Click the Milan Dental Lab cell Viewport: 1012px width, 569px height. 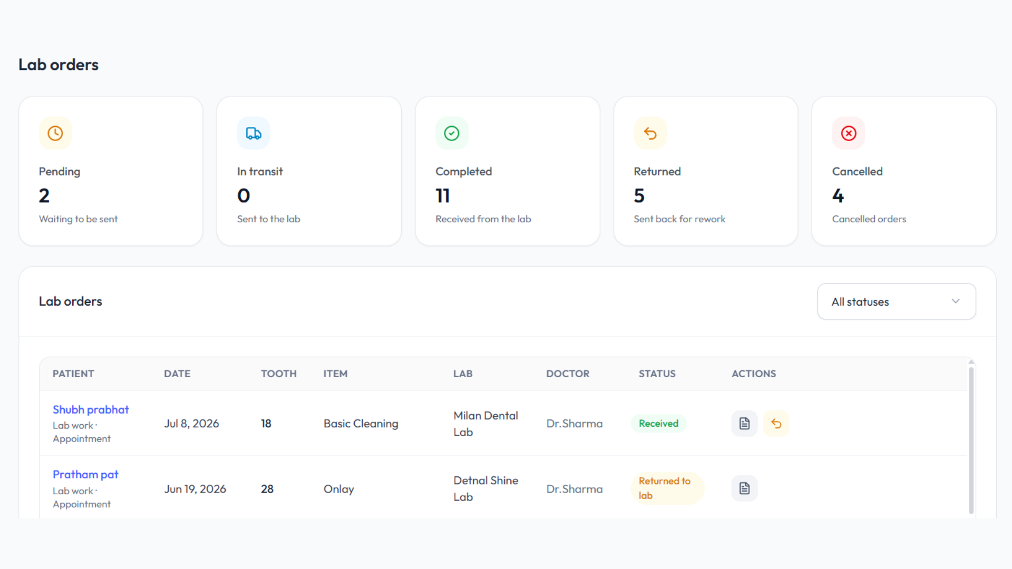click(x=485, y=424)
